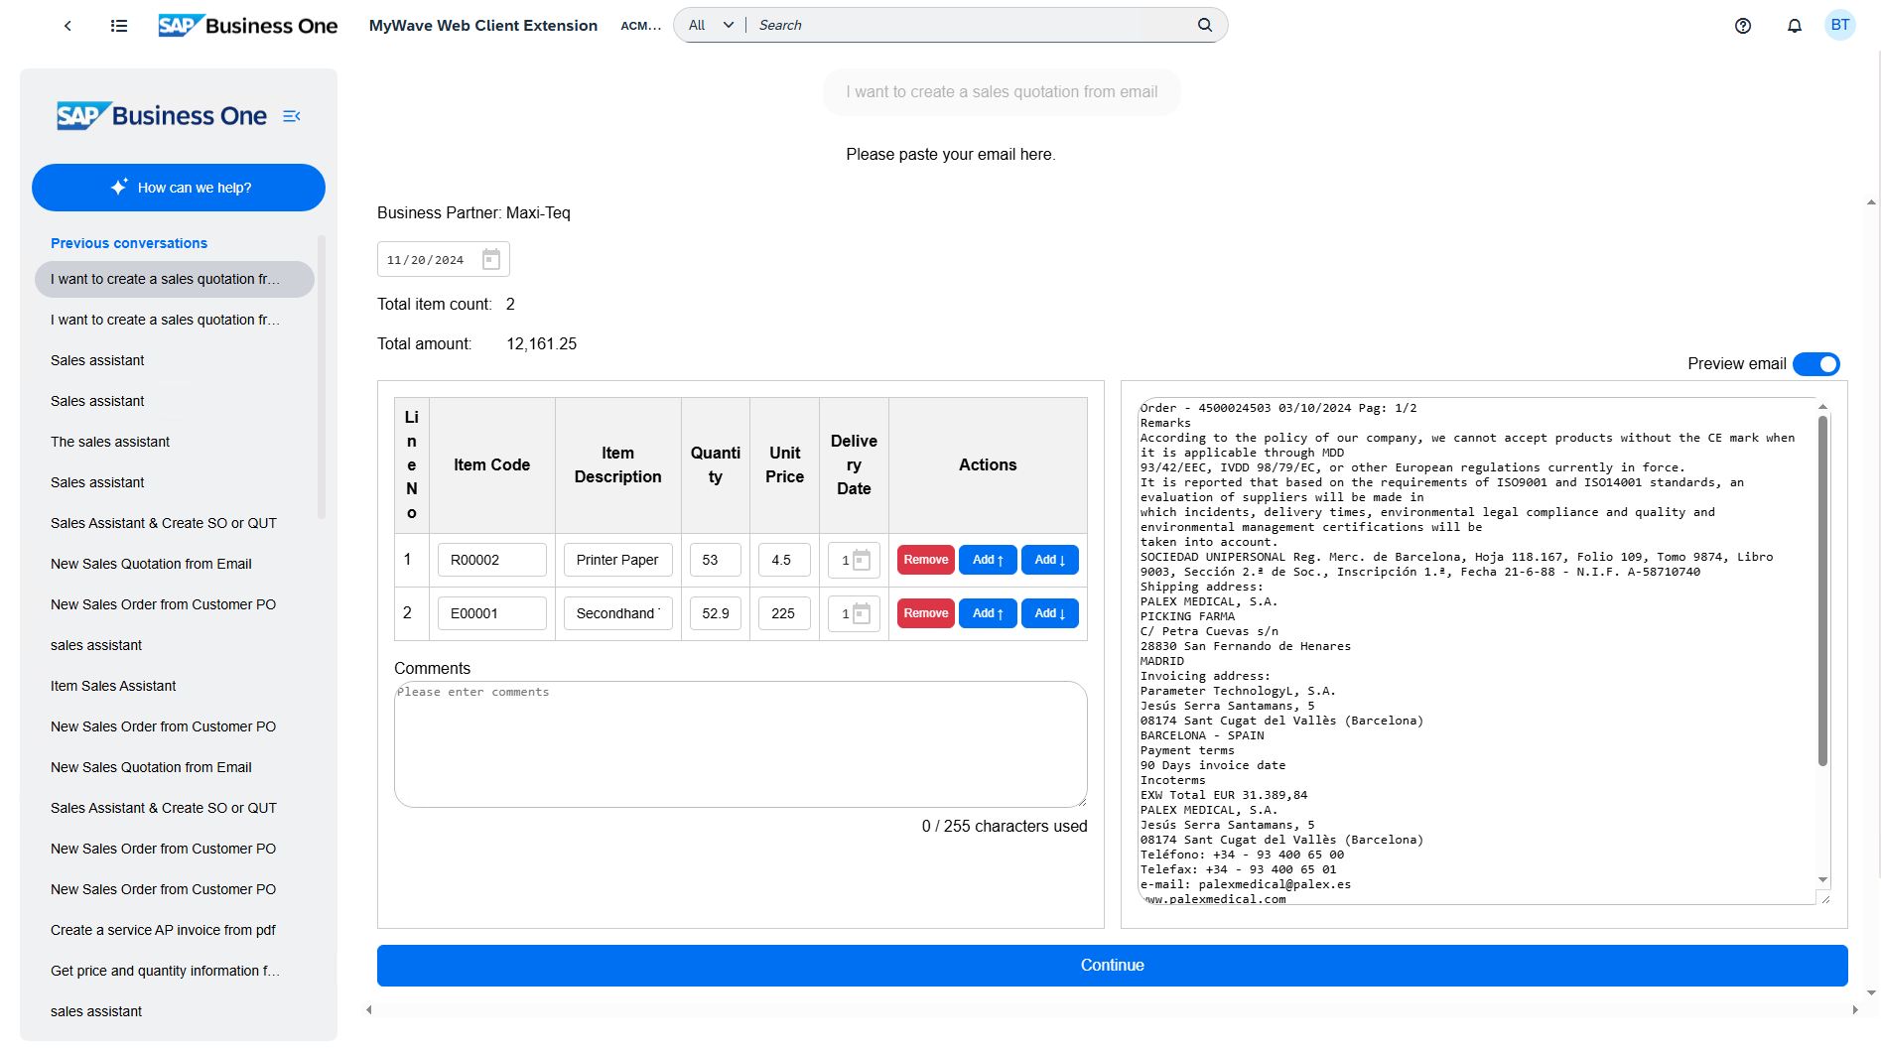This screenshot has height=1053, width=1881.
Task: Open notifications bell icon
Action: pyautogui.click(x=1794, y=26)
